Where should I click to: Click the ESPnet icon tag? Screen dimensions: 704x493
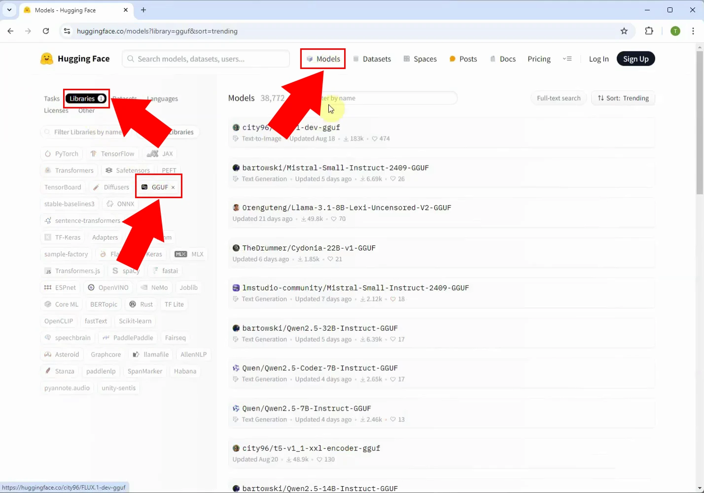[x=60, y=288]
